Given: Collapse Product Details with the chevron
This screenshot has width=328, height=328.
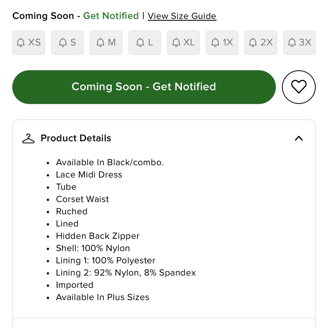Looking at the screenshot, I should pyautogui.click(x=299, y=138).
